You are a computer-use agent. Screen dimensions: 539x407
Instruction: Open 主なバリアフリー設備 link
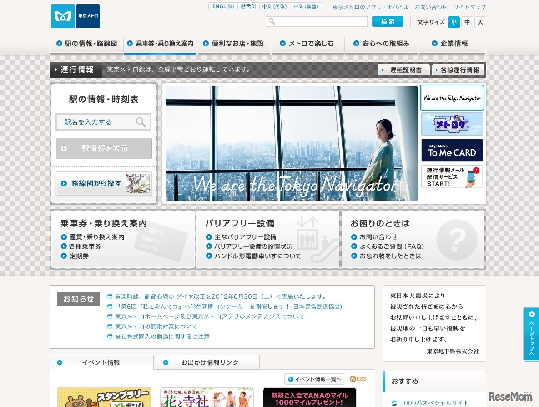(245, 237)
